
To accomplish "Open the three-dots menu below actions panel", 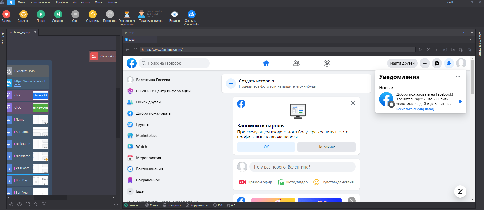I will click(x=116, y=204).
